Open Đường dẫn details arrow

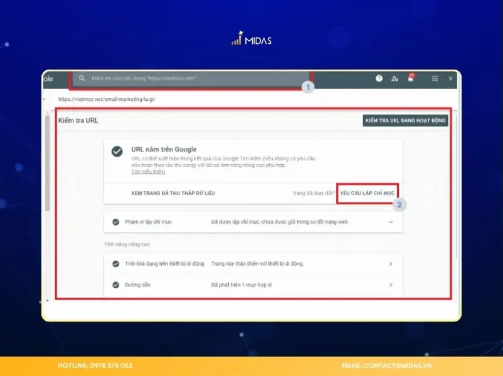point(391,285)
